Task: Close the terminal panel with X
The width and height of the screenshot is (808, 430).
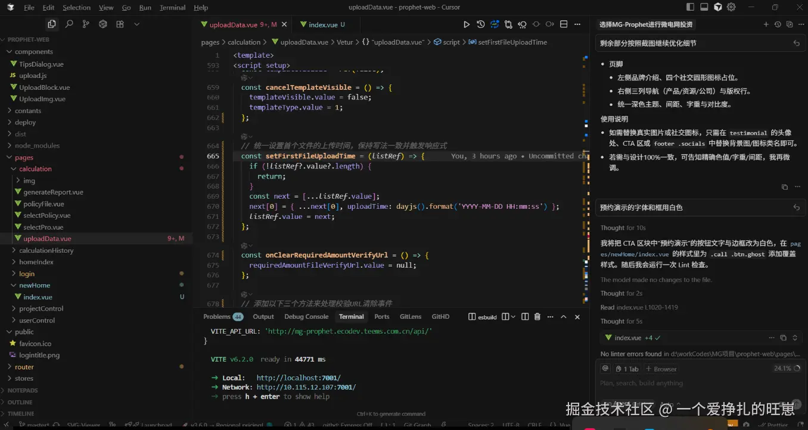Action: pos(577,317)
